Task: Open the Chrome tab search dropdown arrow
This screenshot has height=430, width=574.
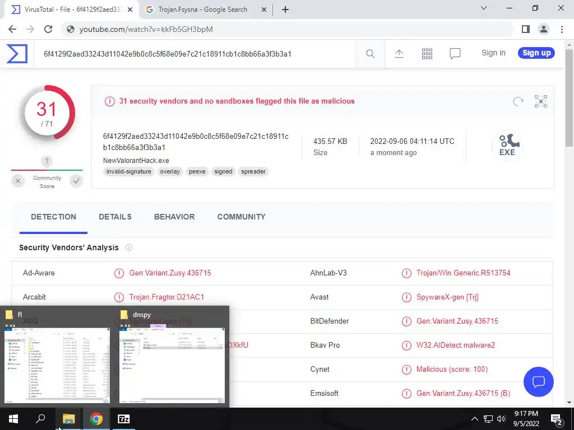Action: click(484, 8)
